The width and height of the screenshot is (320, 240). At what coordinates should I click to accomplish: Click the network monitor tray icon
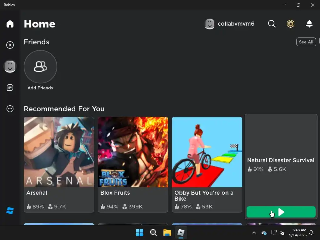coord(274,232)
